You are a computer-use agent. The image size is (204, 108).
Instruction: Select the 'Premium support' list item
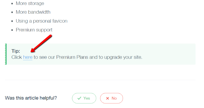coord(34,30)
